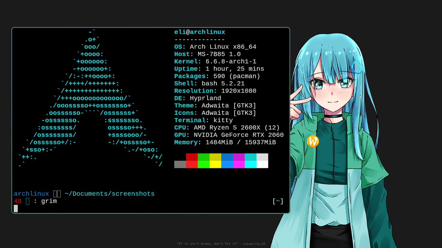The image size is (442, 248).
Task: Click the ~/Documents/screenshots path
Action: (109, 194)
